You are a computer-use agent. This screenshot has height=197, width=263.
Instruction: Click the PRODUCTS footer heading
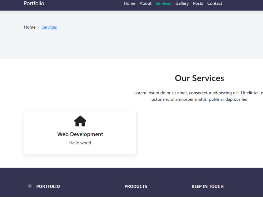(x=136, y=186)
